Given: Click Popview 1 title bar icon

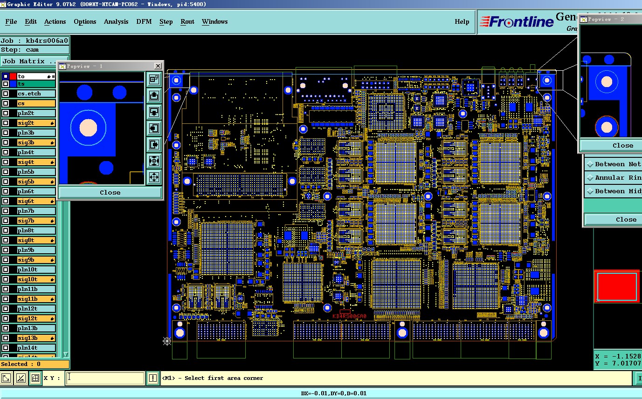Looking at the screenshot, I should (62, 66).
